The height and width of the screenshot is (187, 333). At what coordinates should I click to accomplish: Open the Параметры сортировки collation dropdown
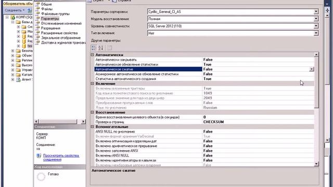pos(316,11)
